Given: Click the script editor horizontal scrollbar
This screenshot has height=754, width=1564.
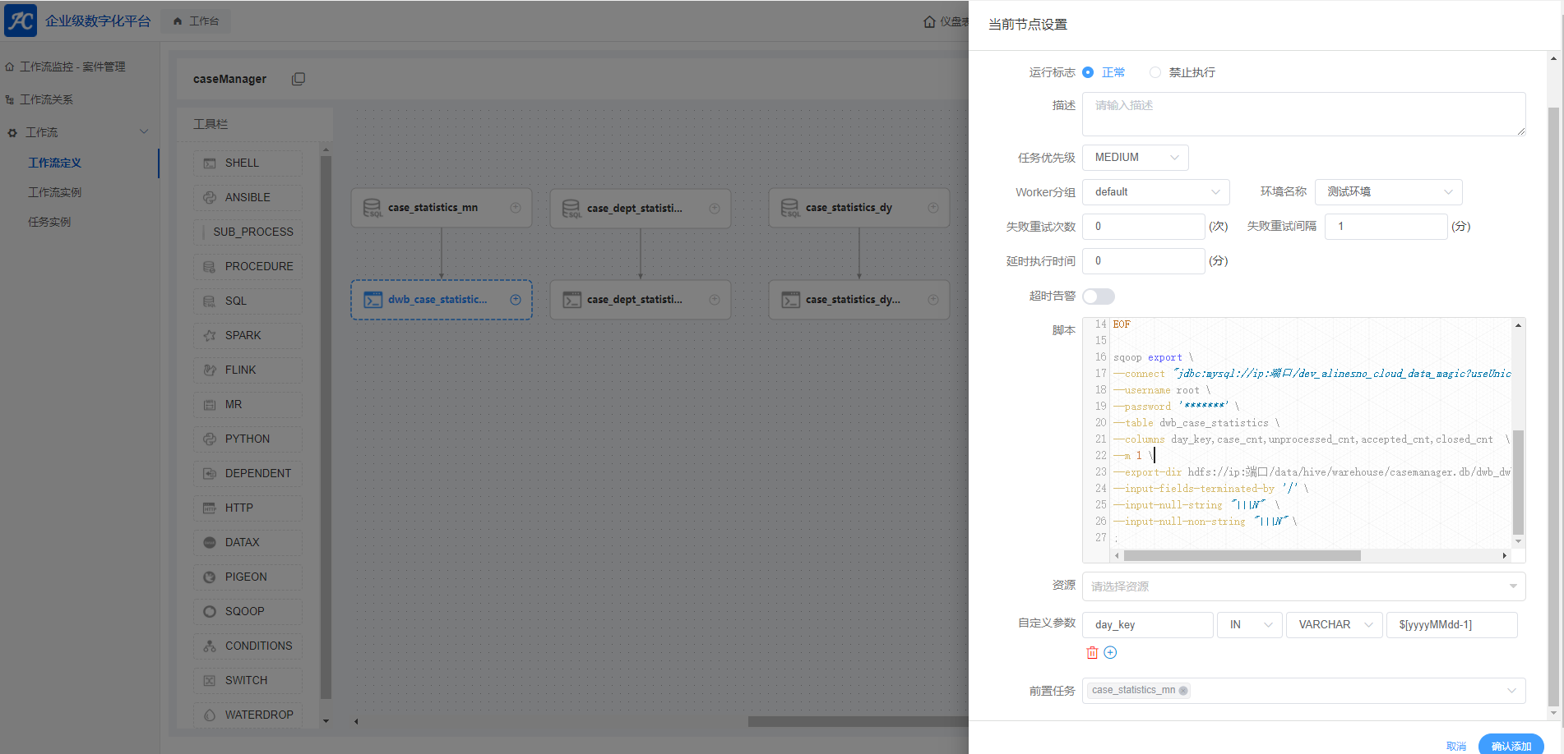Looking at the screenshot, I should coord(1242,556).
